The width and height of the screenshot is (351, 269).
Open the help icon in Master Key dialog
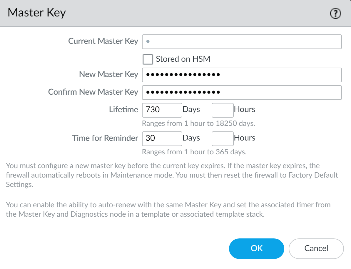335,13
